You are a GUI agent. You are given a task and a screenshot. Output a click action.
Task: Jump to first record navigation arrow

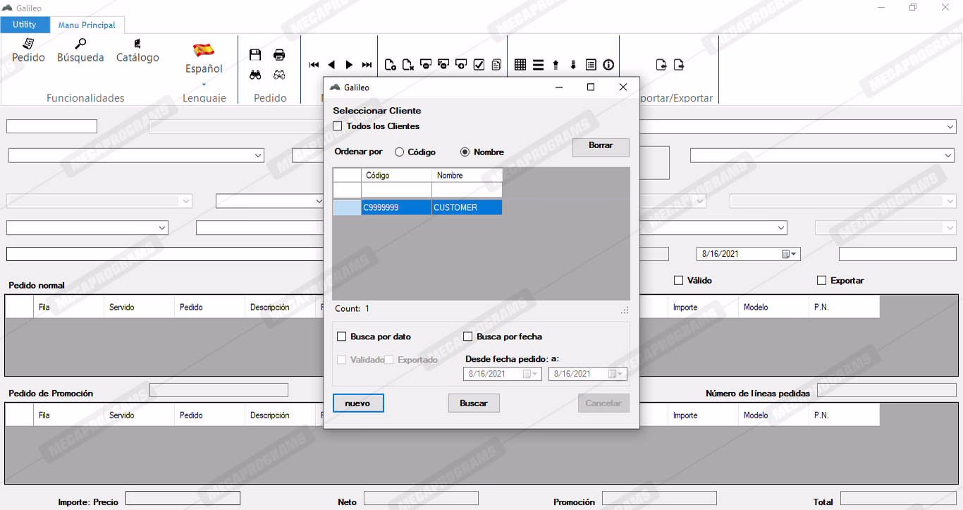(314, 65)
